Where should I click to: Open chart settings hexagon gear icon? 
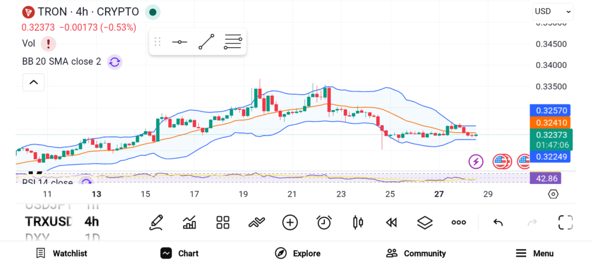tap(553, 194)
